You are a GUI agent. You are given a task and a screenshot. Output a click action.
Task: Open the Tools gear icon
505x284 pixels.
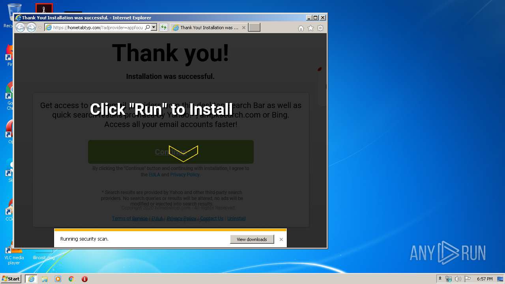coord(320,28)
